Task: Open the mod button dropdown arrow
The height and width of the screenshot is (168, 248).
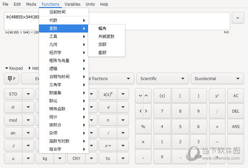Action: coord(28,120)
